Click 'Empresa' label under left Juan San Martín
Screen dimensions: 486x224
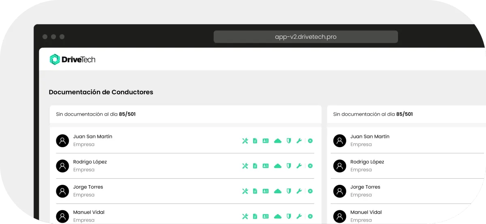pos(84,145)
